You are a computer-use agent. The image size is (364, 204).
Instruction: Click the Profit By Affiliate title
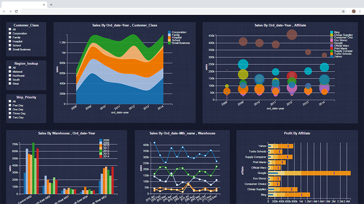coord(297,133)
